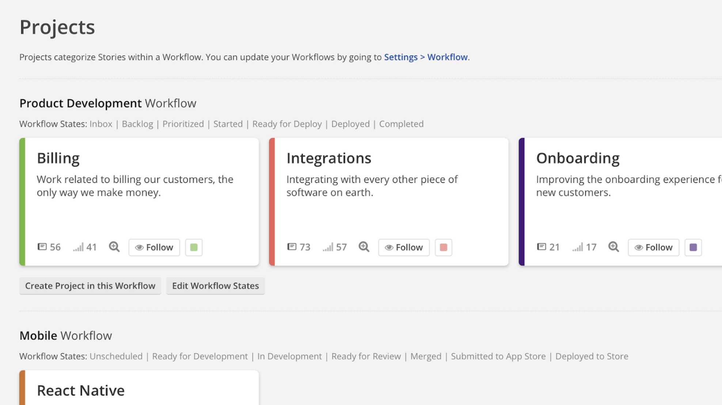This screenshot has width=722, height=405.
Task: Click the Onboarding description text
Action: click(628, 186)
